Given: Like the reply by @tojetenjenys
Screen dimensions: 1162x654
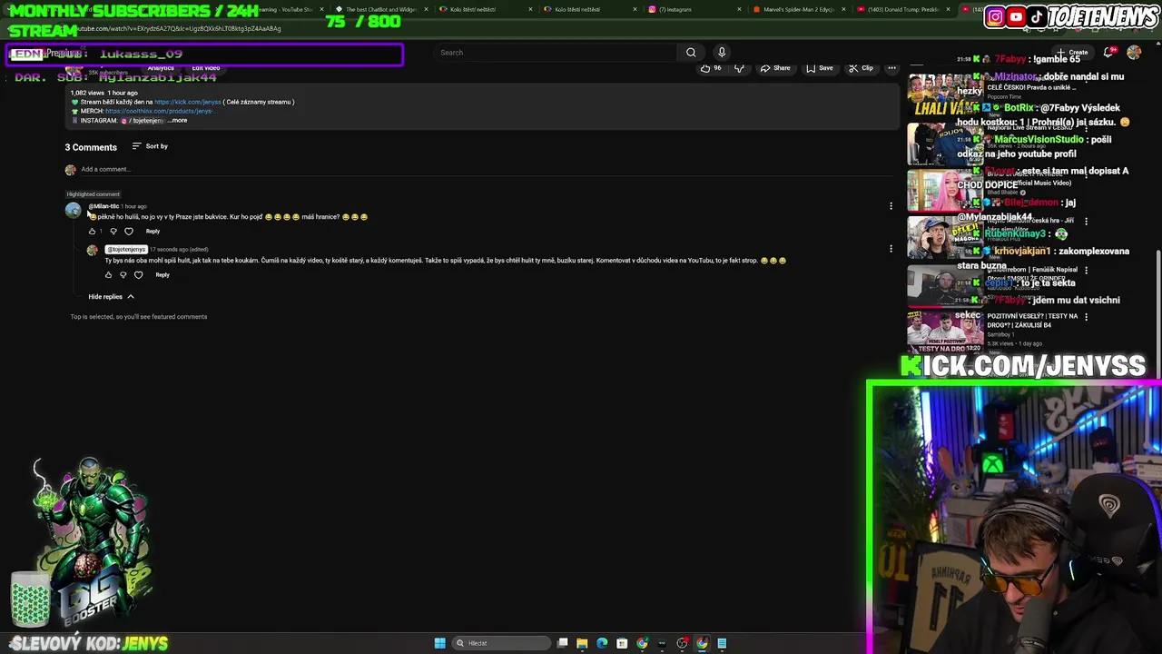Looking at the screenshot, I should 108,275.
